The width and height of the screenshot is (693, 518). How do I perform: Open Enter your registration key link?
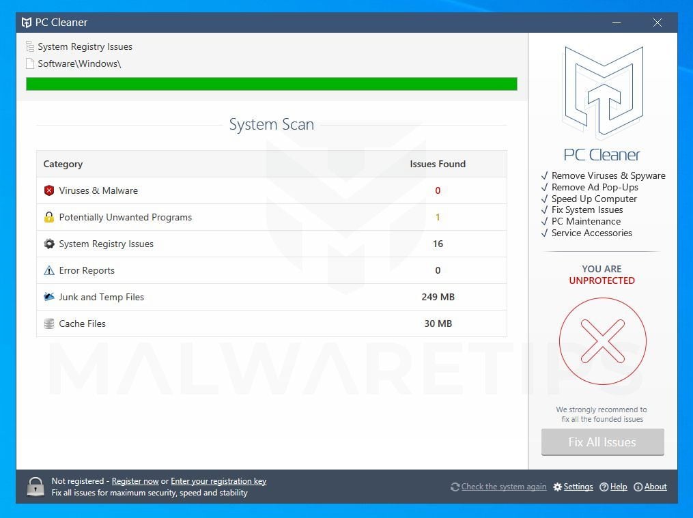218,481
